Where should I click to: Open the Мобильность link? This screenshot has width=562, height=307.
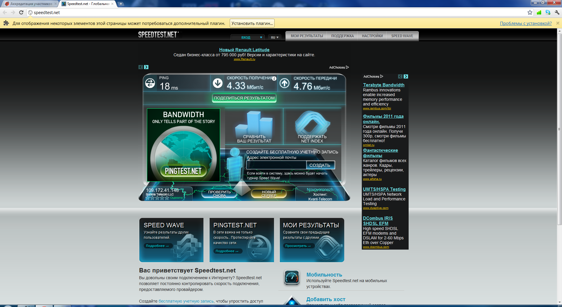point(324,275)
